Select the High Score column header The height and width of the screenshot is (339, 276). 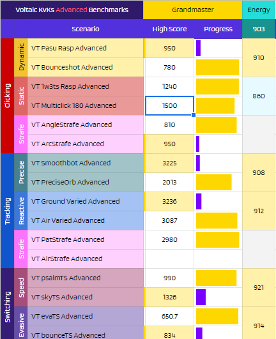tap(169, 29)
